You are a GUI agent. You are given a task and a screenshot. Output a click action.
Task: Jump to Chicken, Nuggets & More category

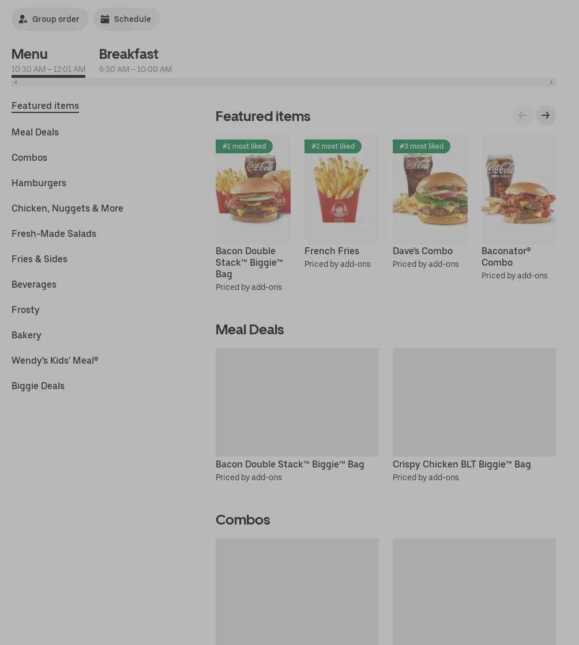pyautogui.click(x=67, y=209)
